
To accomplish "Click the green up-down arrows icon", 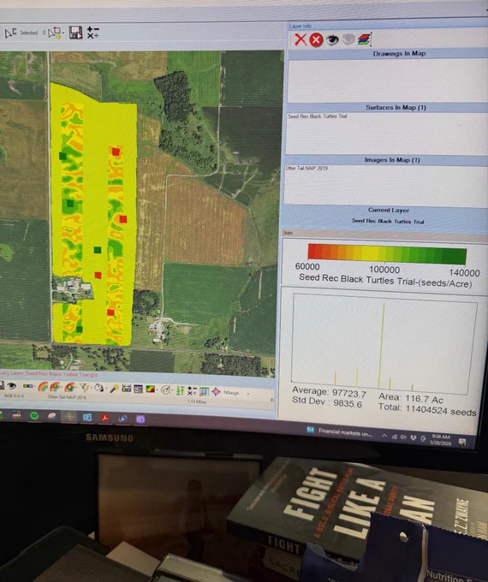I will pos(180,390).
